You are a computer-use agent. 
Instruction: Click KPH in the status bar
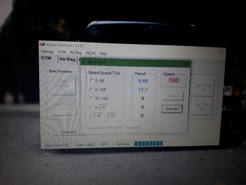[104, 144]
